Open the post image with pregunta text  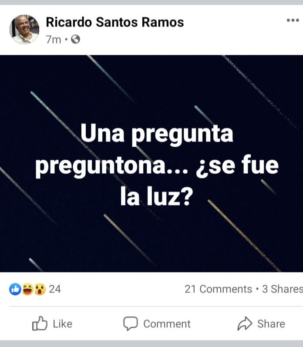point(151,164)
